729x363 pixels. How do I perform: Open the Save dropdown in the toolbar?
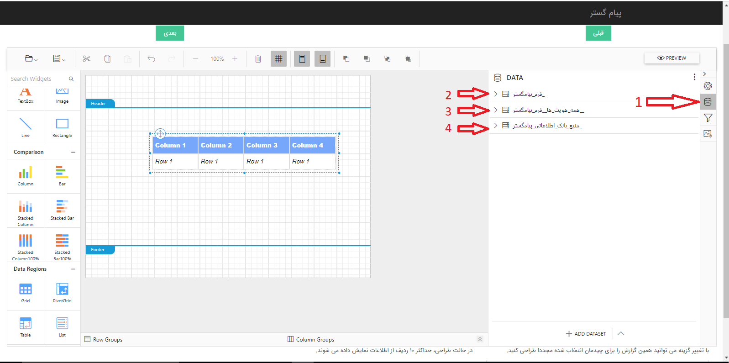59,58
